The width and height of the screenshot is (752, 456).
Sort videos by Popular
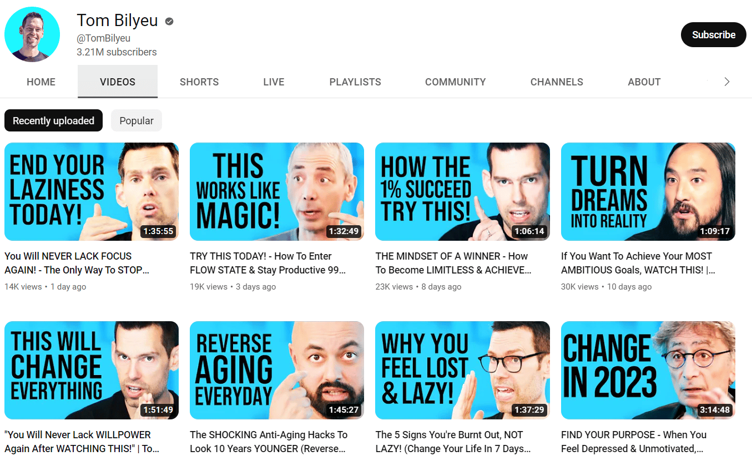pyautogui.click(x=137, y=120)
